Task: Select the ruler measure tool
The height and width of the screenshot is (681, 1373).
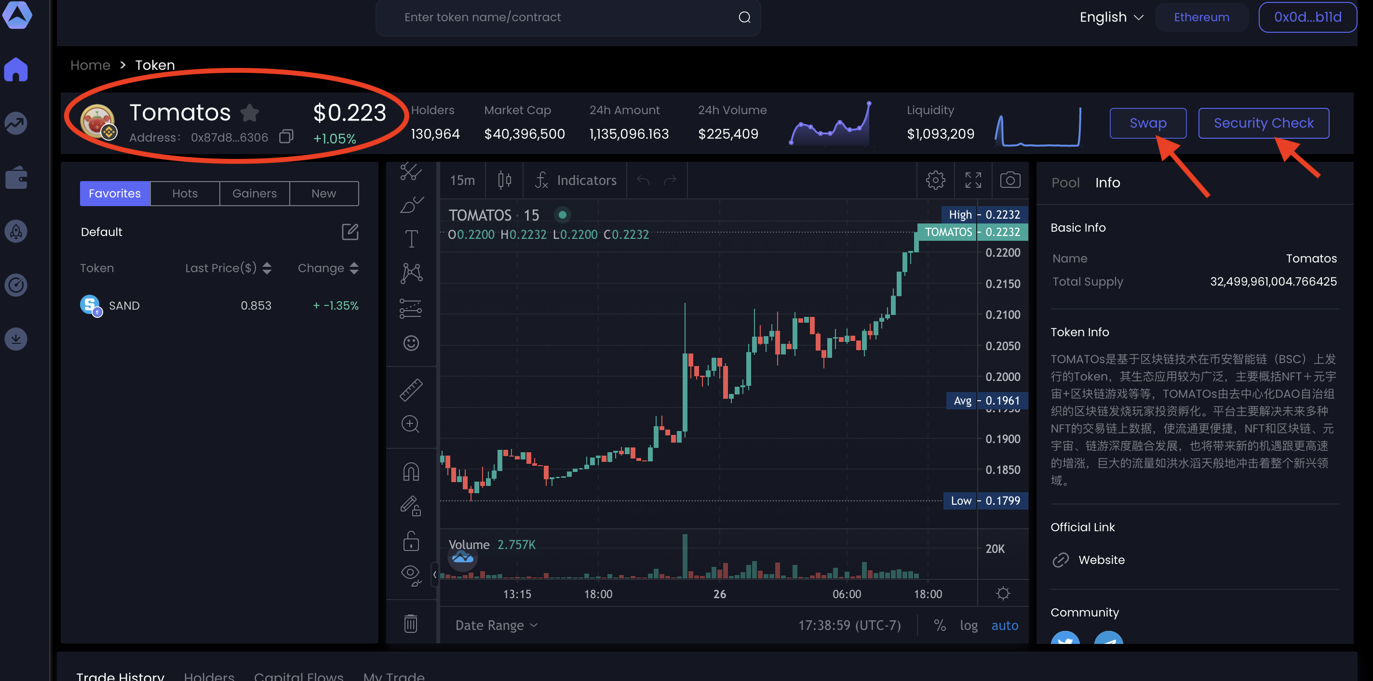Action: pyautogui.click(x=411, y=390)
